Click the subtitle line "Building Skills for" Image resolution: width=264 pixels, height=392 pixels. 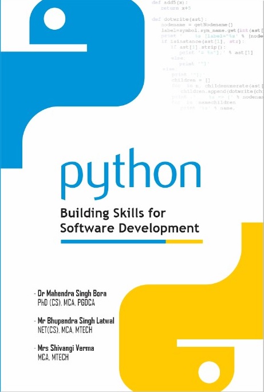[x=113, y=213]
